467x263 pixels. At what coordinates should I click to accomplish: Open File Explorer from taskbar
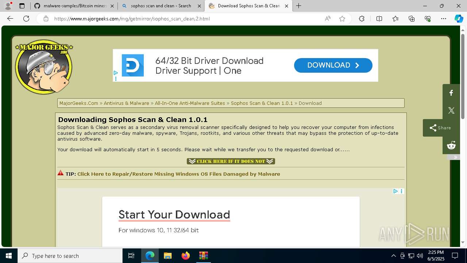(x=167, y=256)
